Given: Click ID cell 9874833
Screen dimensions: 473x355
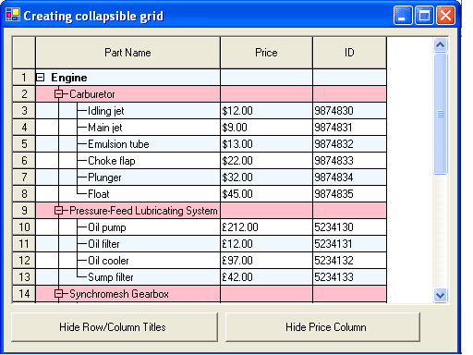Looking at the screenshot, I should tap(349, 161).
